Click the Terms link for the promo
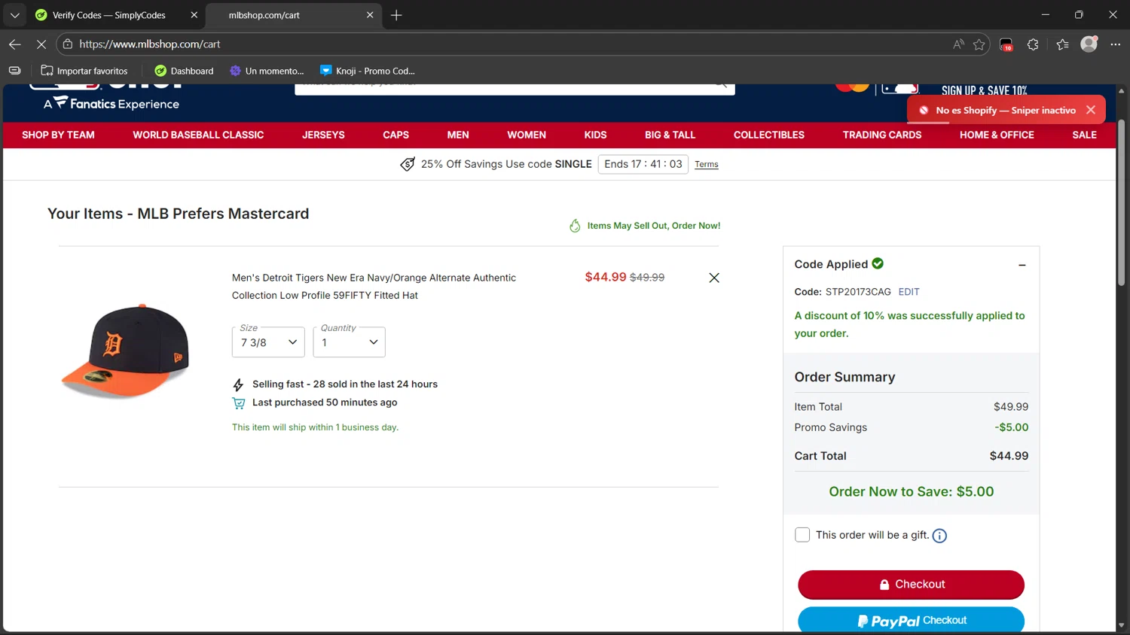The image size is (1130, 635). (706, 165)
